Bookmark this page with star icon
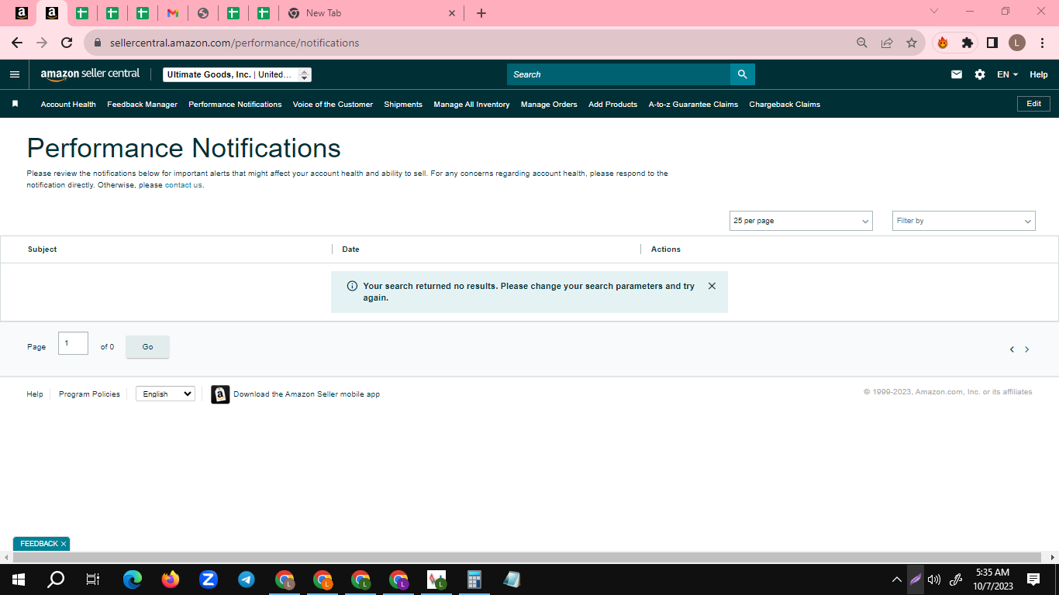Screen dimensions: 1059x595 [912, 43]
